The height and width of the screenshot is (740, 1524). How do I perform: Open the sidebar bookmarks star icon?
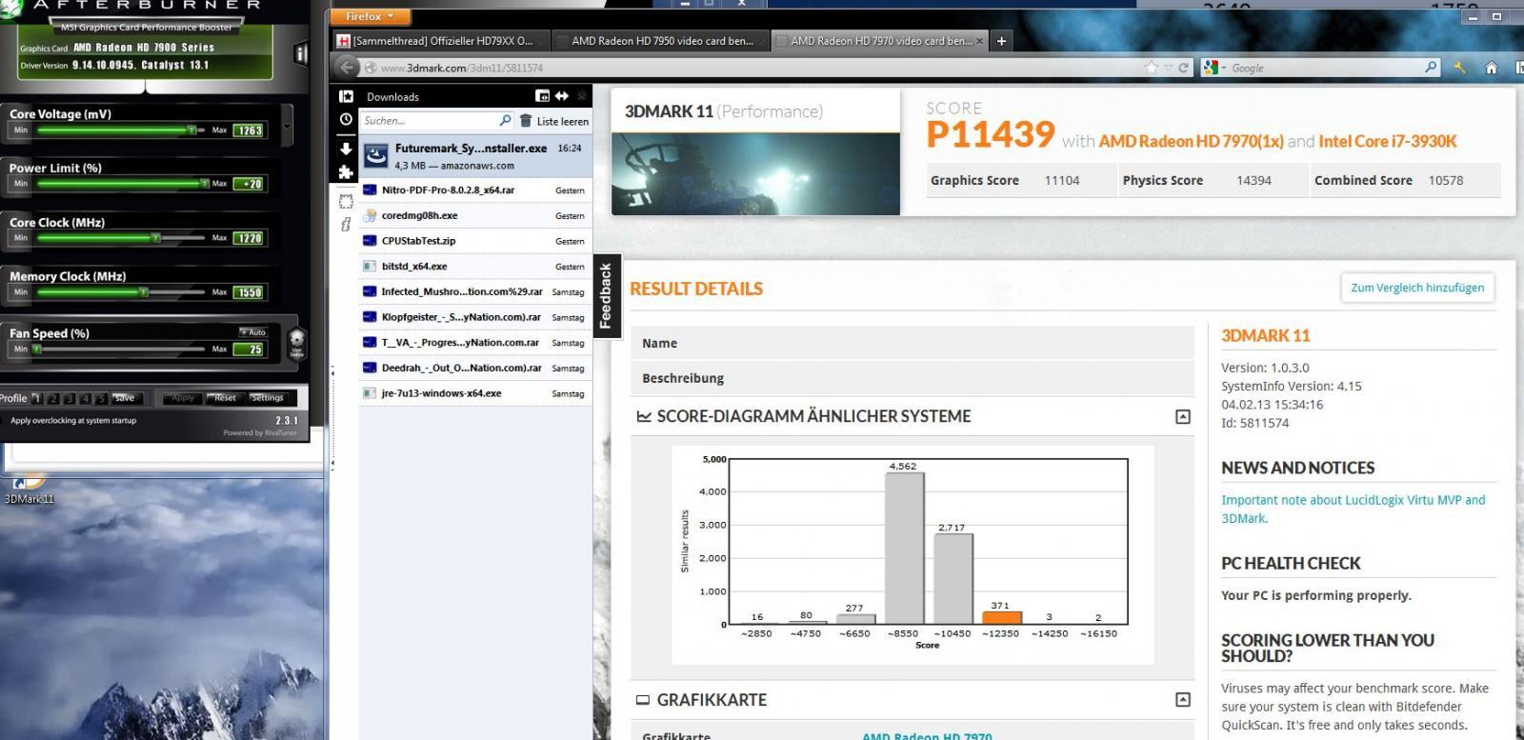346,96
